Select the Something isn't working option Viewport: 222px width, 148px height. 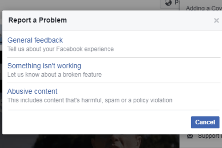(x=44, y=66)
